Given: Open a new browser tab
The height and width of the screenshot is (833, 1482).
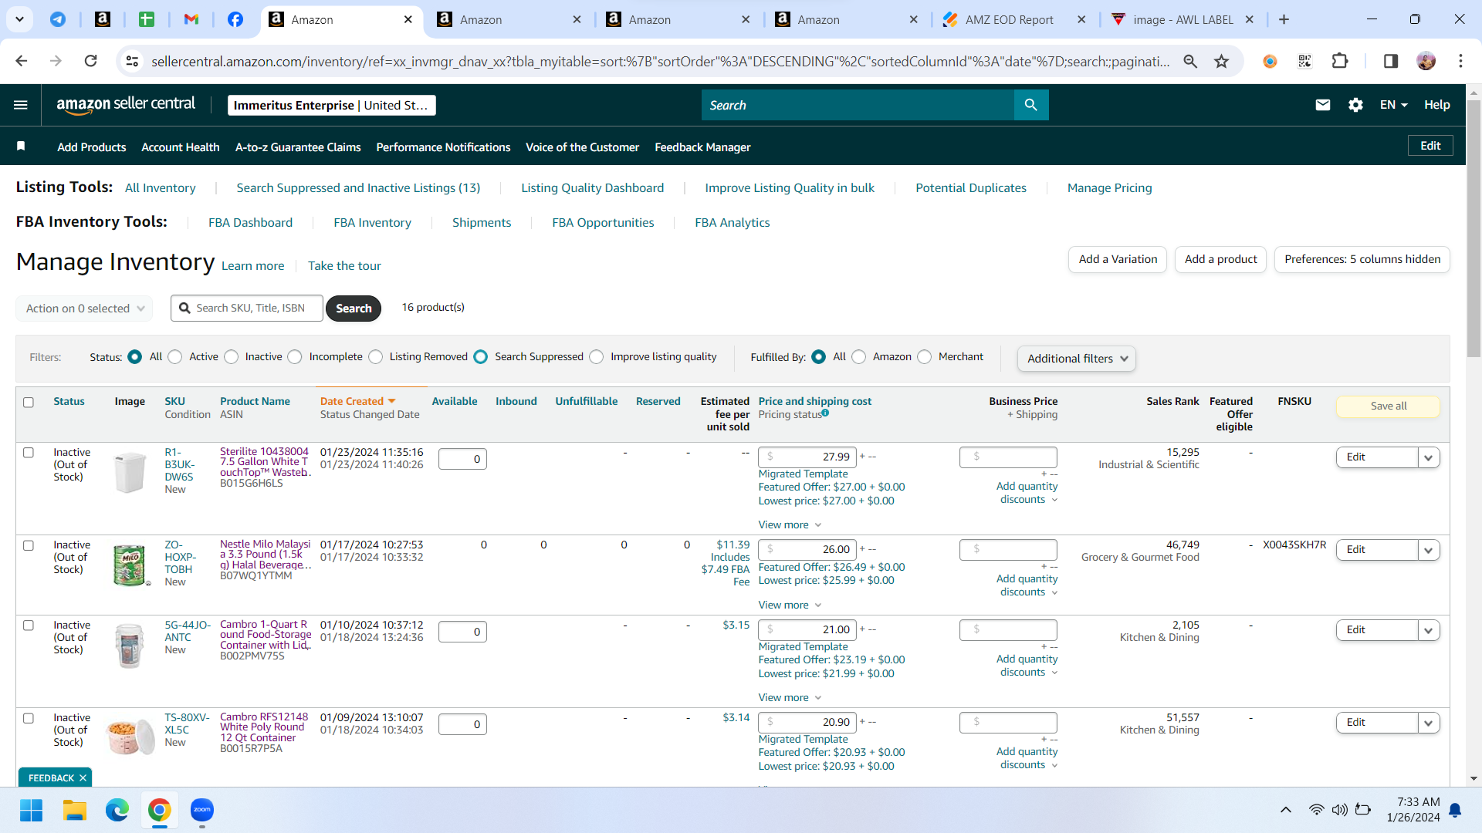Looking at the screenshot, I should tap(1284, 19).
